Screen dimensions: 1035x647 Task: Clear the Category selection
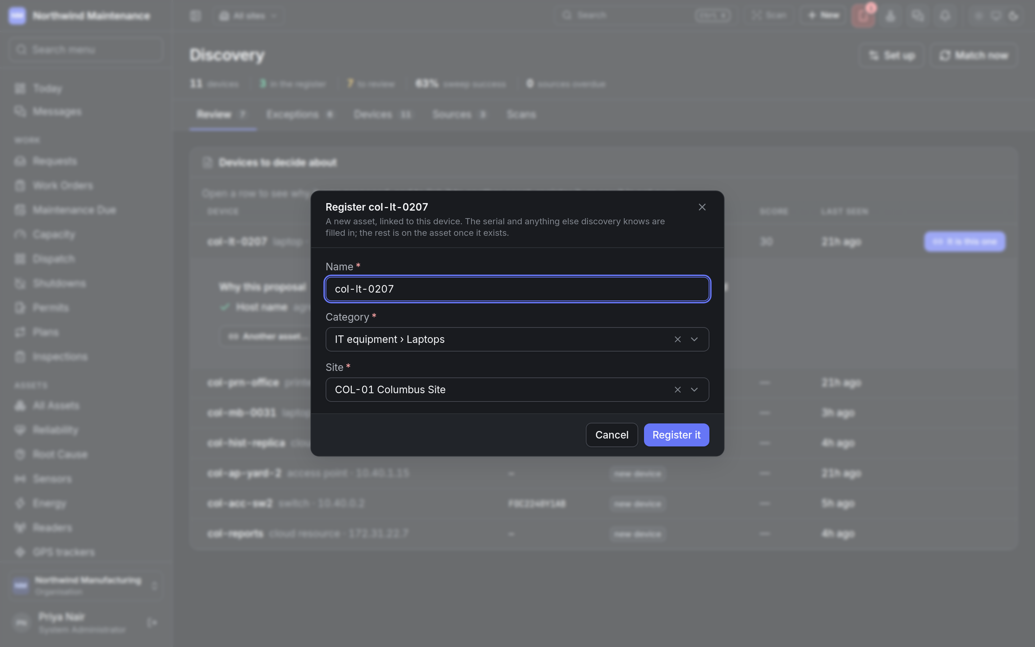pyautogui.click(x=677, y=339)
